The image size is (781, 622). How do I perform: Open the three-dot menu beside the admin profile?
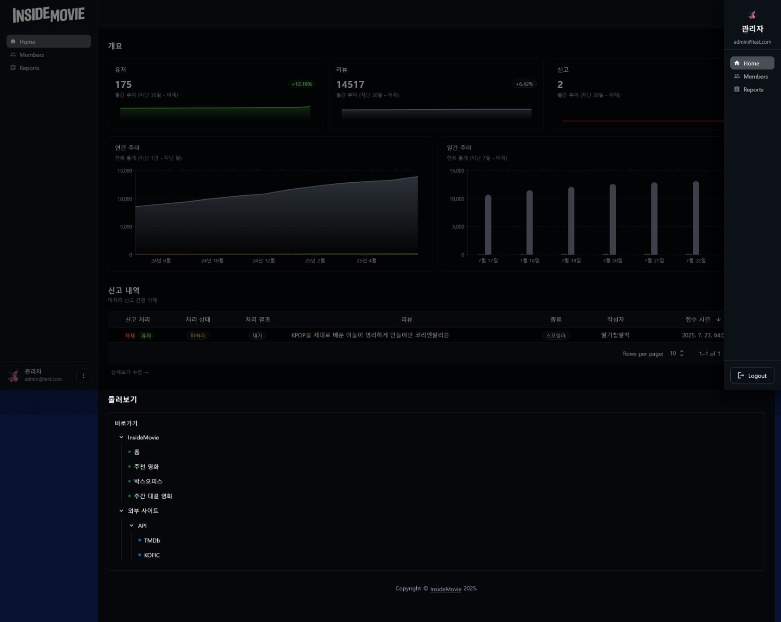tap(83, 375)
